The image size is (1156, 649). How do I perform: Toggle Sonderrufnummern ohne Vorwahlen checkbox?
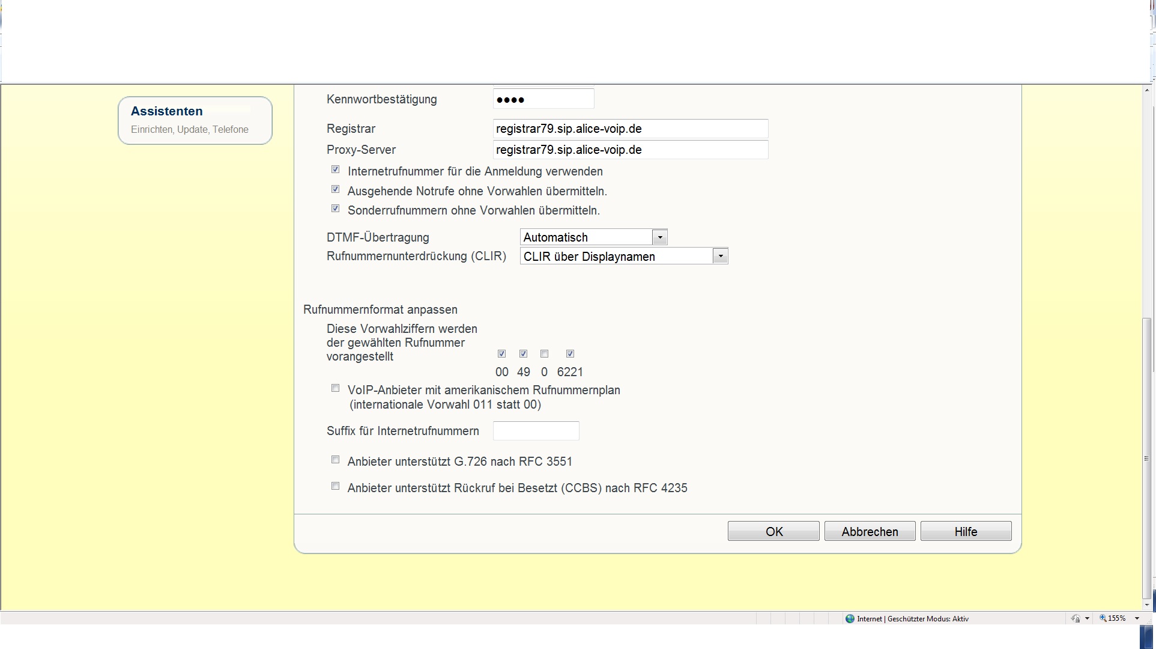[336, 209]
